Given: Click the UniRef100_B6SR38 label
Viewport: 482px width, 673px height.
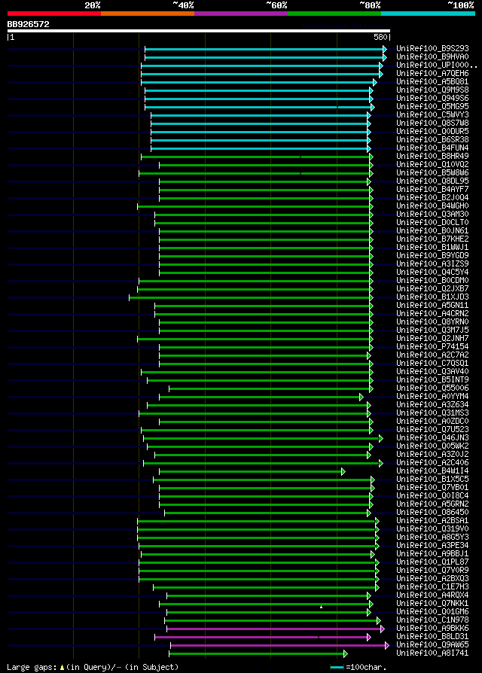Looking at the screenshot, I should click(x=432, y=139).
